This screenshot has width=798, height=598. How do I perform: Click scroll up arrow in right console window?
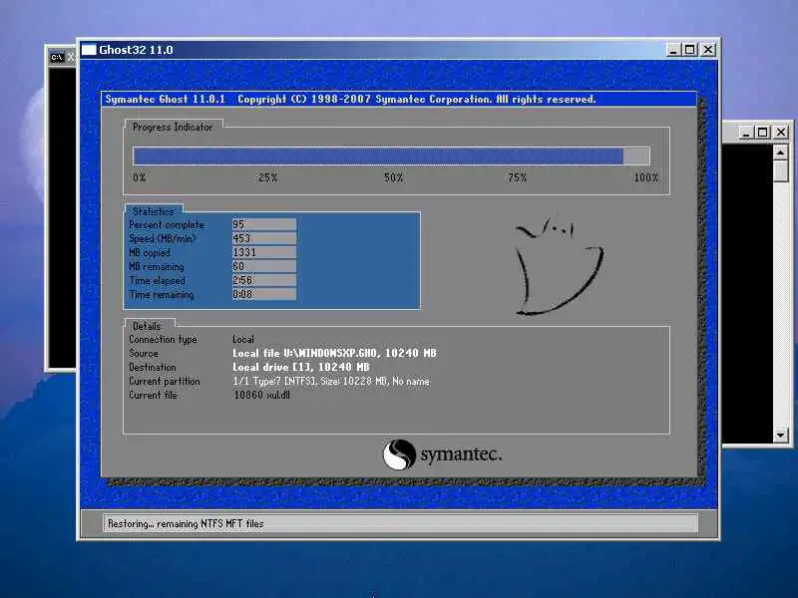point(781,152)
